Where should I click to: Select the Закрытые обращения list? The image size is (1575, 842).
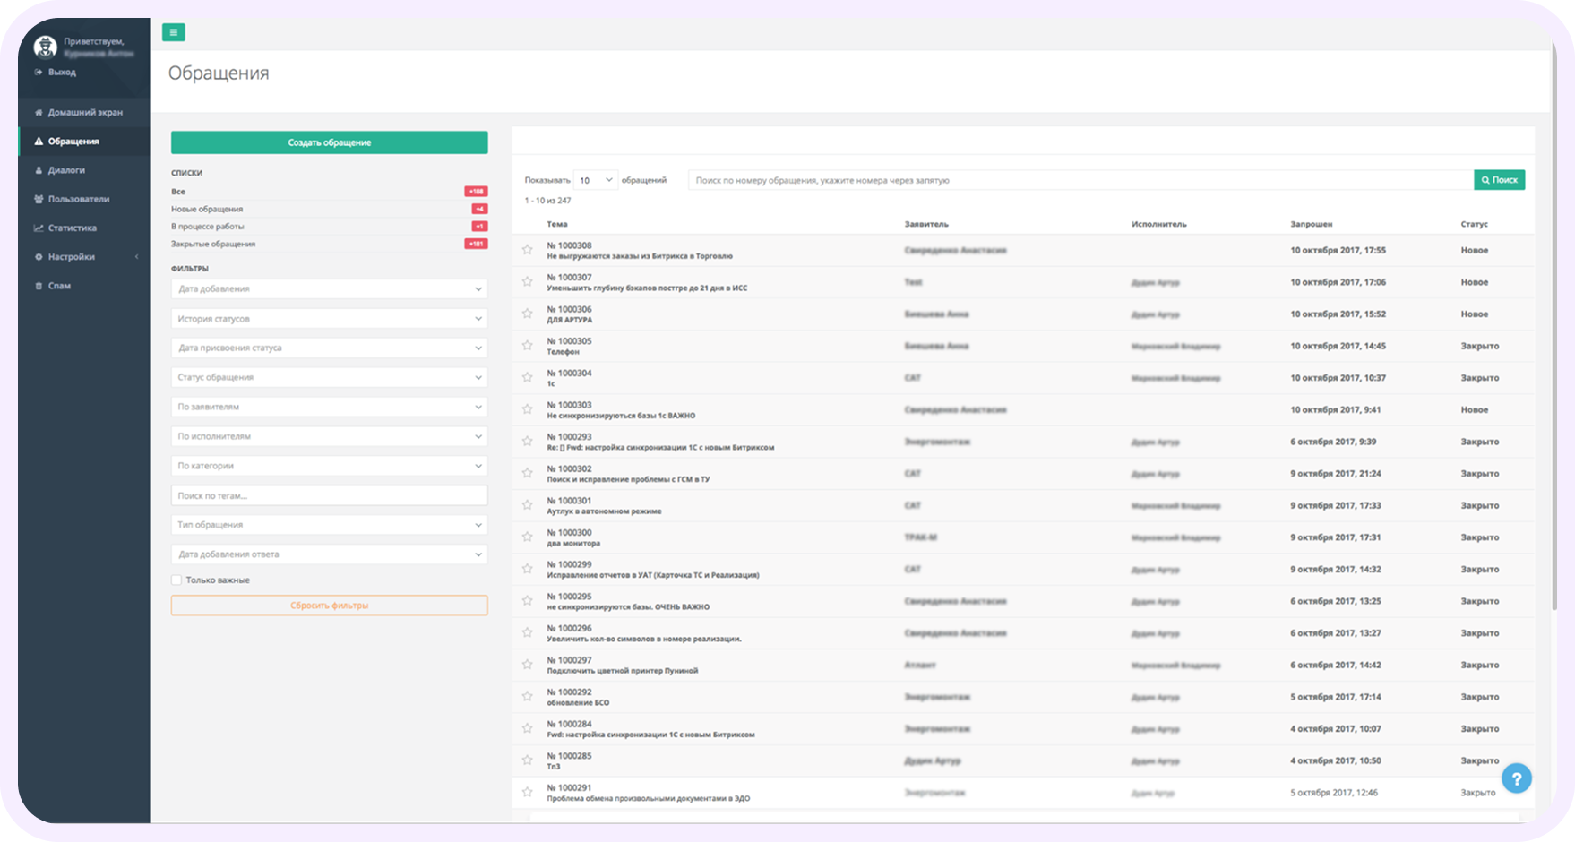(213, 244)
